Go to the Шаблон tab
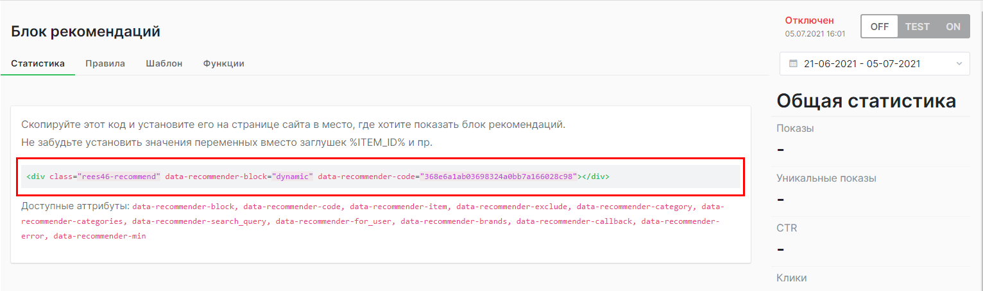The width and height of the screenshot is (983, 291). (x=164, y=64)
